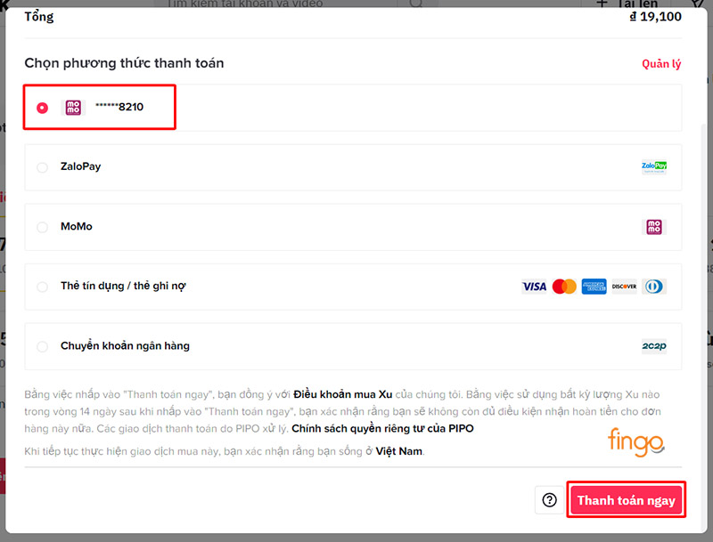Click the Discover card logo
Image resolution: width=713 pixels, height=542 pixels.
(624, 287)
